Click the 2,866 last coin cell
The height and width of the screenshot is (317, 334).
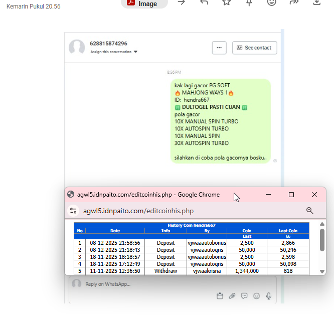(x=288, y=243)
